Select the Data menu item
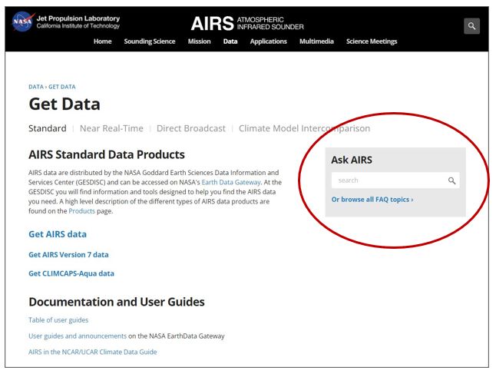496x374 pixels. pos(230,41)
